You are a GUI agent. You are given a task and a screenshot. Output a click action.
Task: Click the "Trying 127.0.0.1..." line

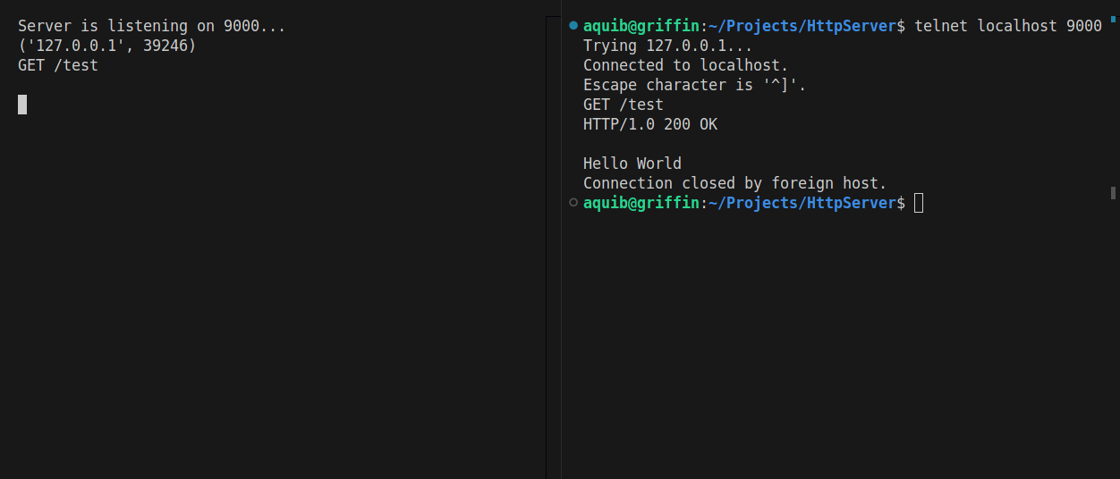point(667,46)
